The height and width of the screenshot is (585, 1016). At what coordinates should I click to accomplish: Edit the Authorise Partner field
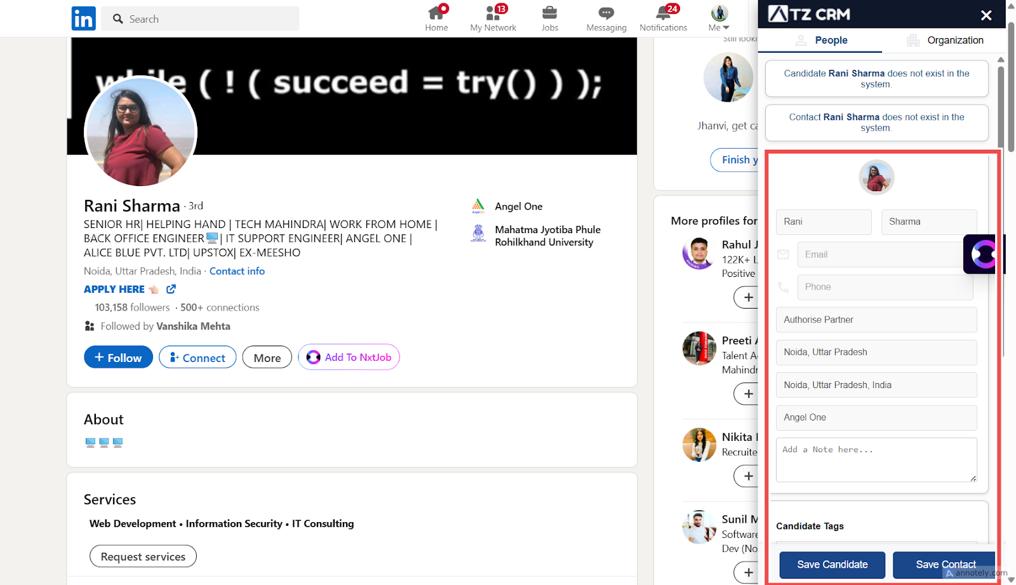(876, 319)
